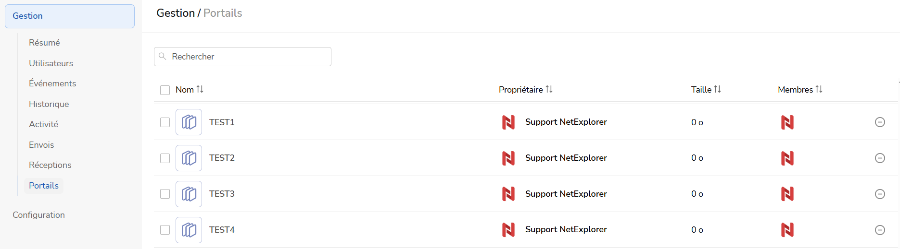Sort portals by Taille
Image resolution: width=900 pixels, height=249 pixels.
point(717,90)
